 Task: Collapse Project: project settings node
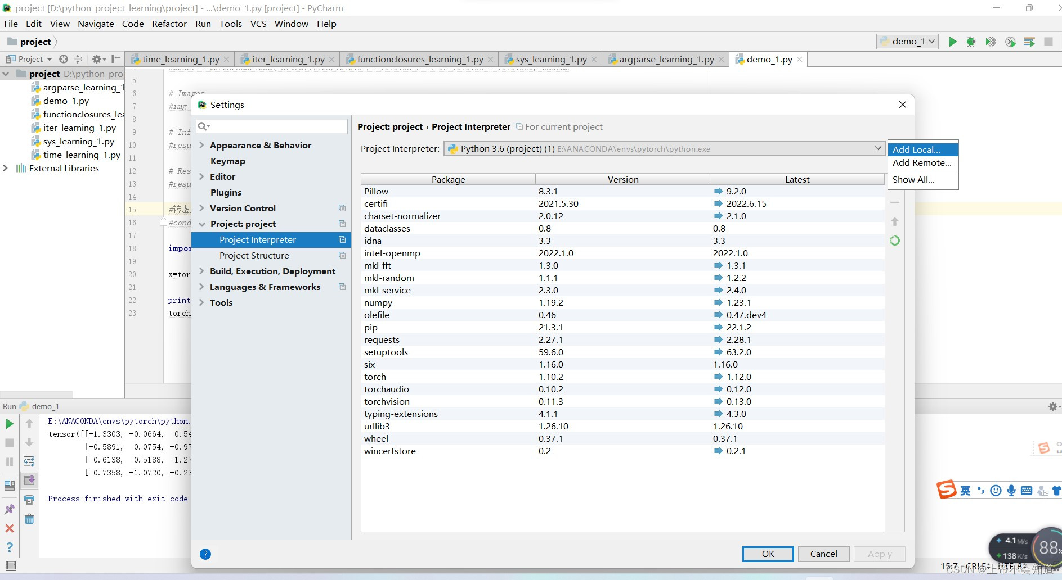click(x=202, y=224)
